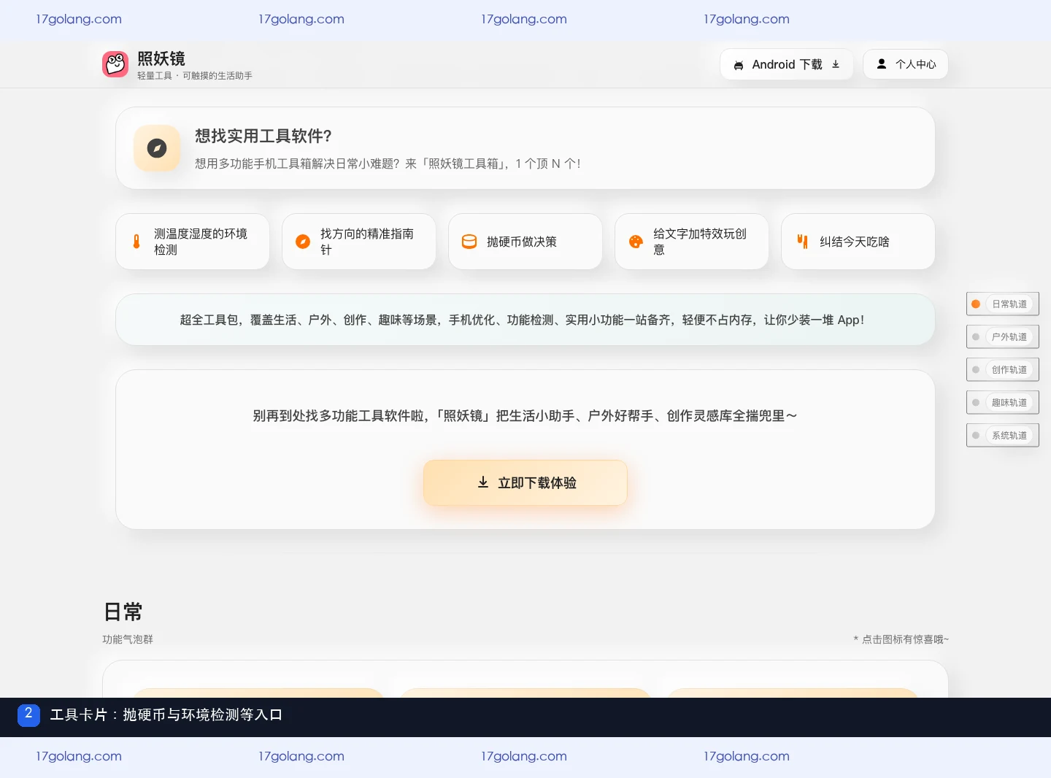Click the 超全工具包 description banner
The image size is (1051, 778).
click(x=525, y=320)
